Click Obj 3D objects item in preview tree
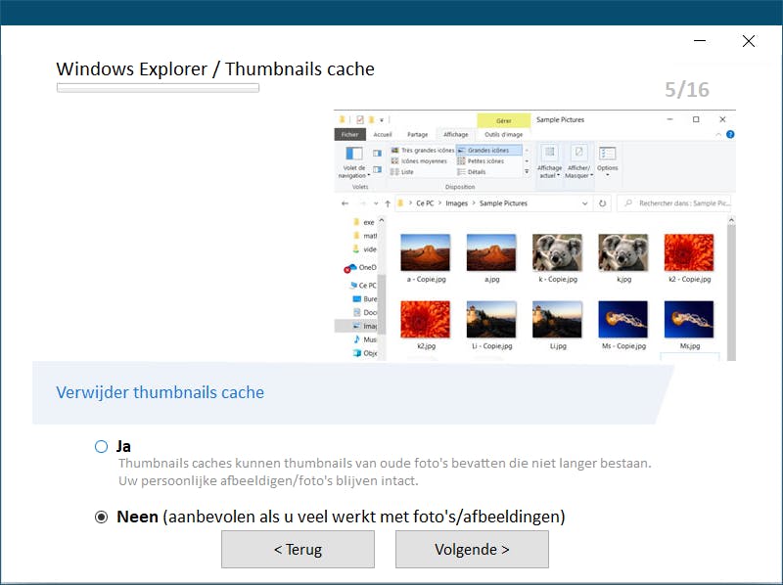The width and height of the screenshot is (783, 585). tap(364, 353)
